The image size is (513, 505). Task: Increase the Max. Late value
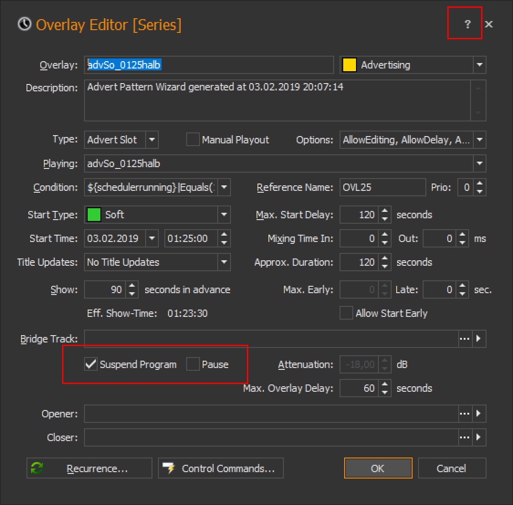[462, 286]
